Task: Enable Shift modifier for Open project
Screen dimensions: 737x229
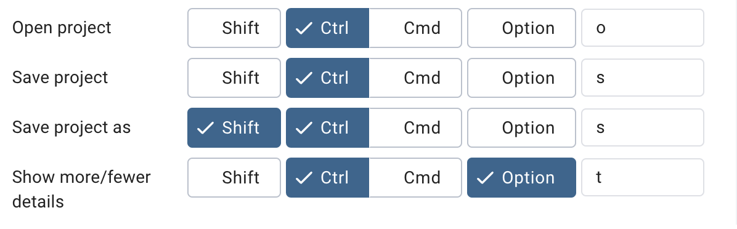Action: click(x=234, y=28)
